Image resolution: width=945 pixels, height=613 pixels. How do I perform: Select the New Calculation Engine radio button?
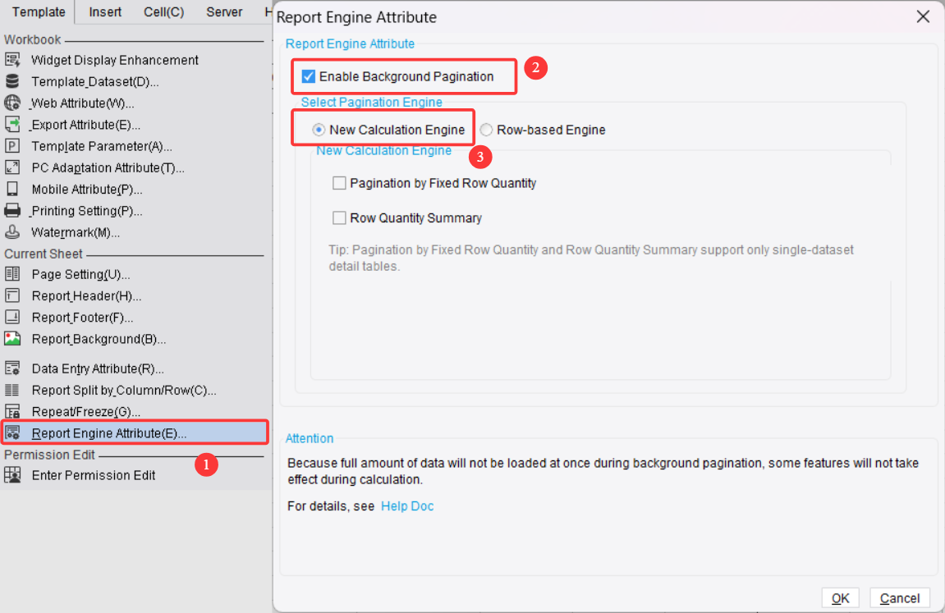coord(319,130)
